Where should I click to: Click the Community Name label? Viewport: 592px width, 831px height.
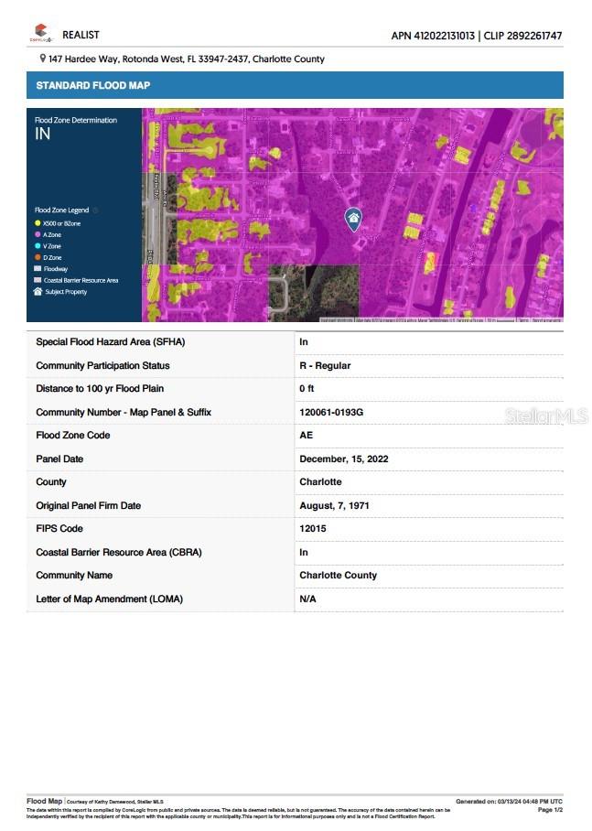[74, 575]
